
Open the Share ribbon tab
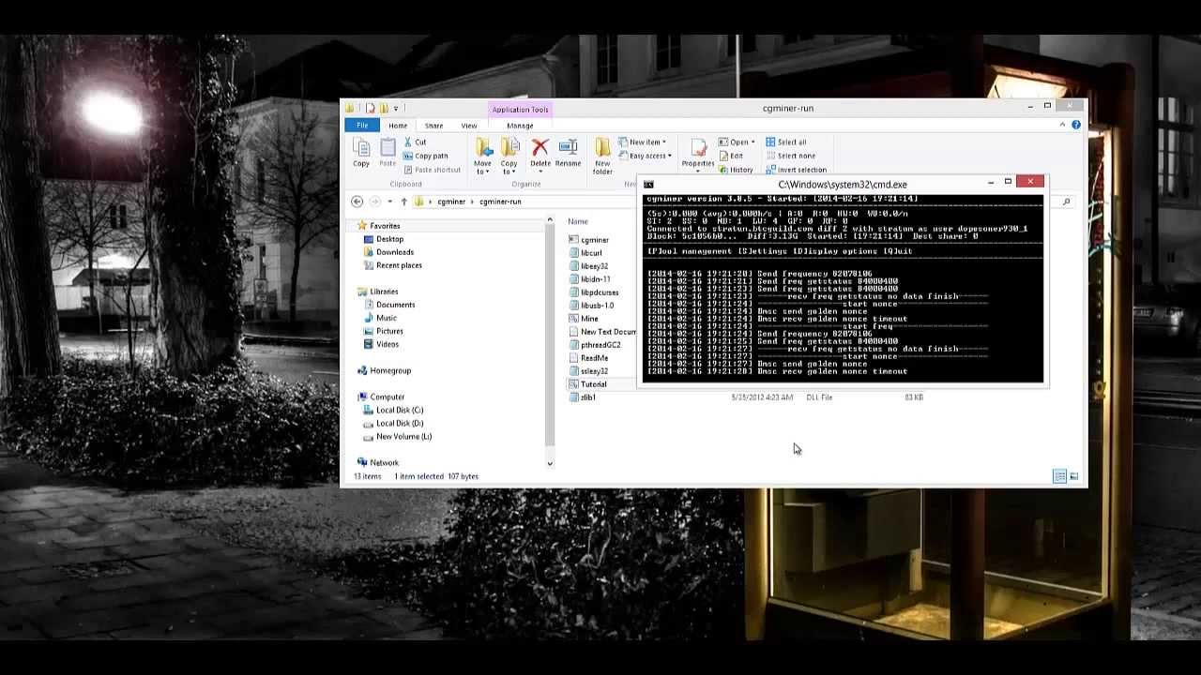(433, 126)
